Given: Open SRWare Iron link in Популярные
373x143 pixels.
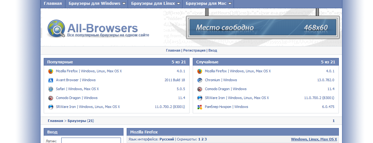Looking at the screenshot, I should click(x=88, y=107).
